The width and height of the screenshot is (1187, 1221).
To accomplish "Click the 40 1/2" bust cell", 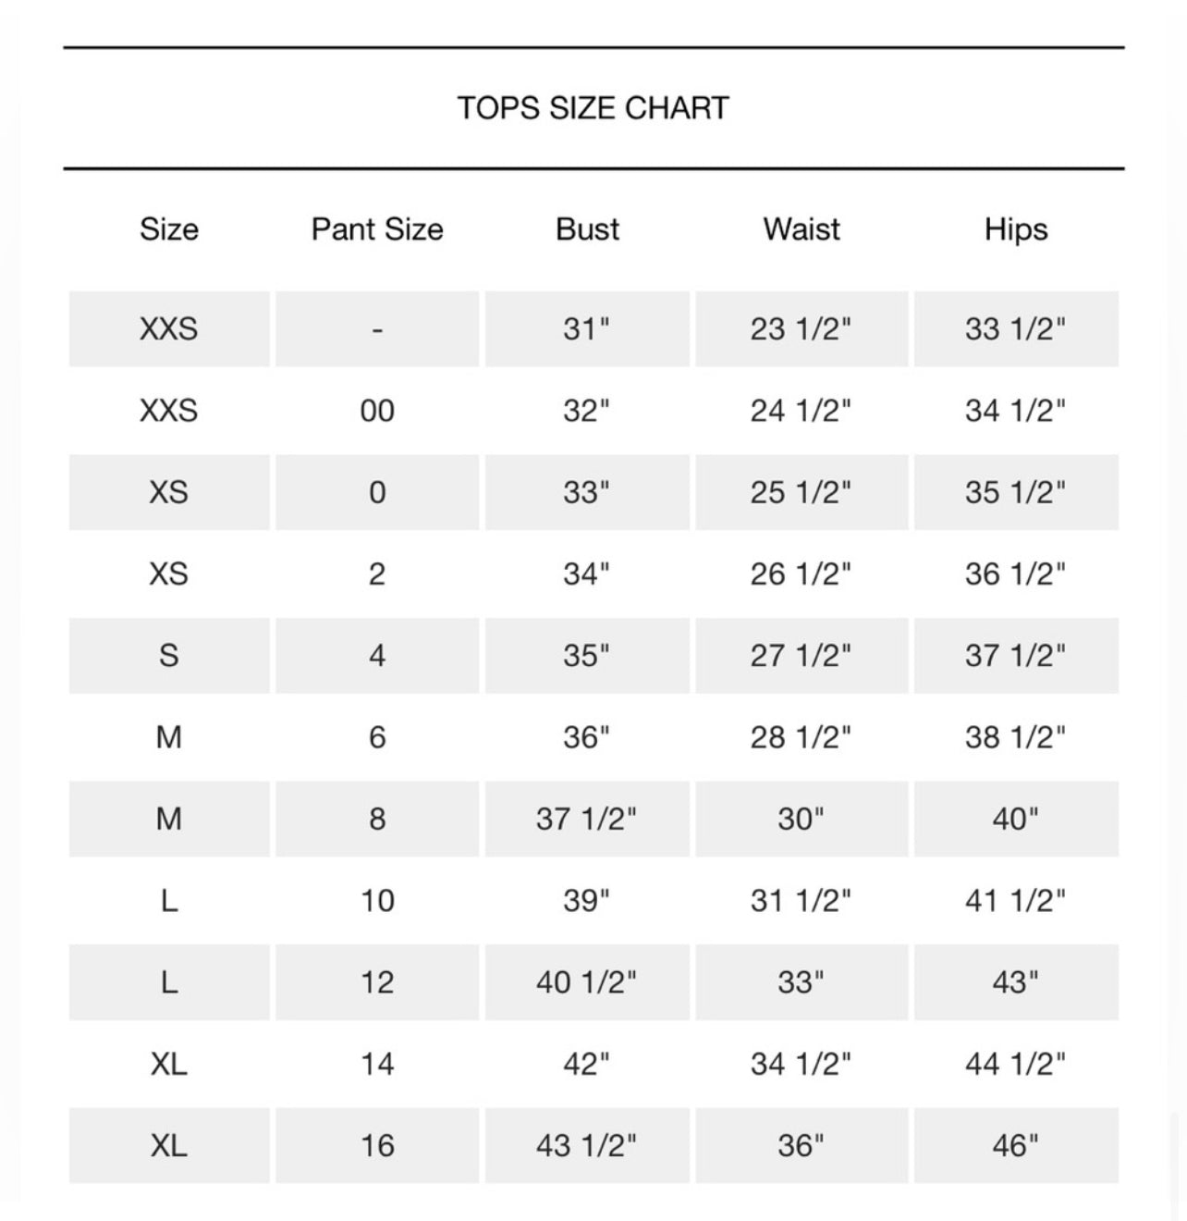I will (x=587, y=982).
